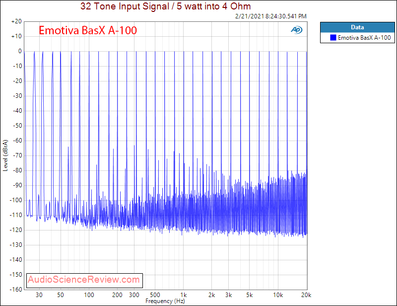The width and height of the screenshot is (397, 306).
Task: Click the blue legend swatch for Emotiva BasX A-100
Action: tap(333, 38)
